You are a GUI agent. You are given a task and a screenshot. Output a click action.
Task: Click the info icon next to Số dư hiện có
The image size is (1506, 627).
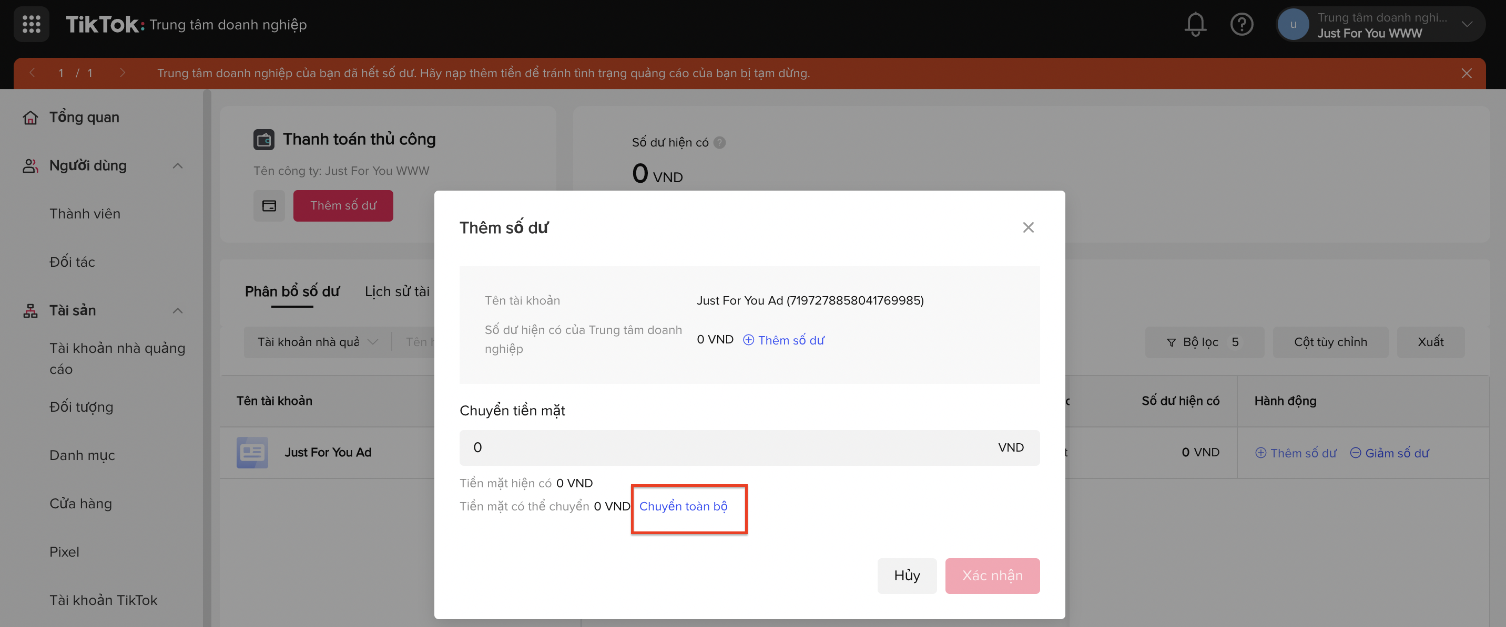[720, 142]
